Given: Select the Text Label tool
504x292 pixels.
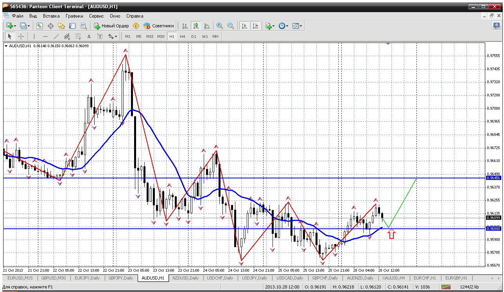Looking at the screenshot, I should click(100, 36).
